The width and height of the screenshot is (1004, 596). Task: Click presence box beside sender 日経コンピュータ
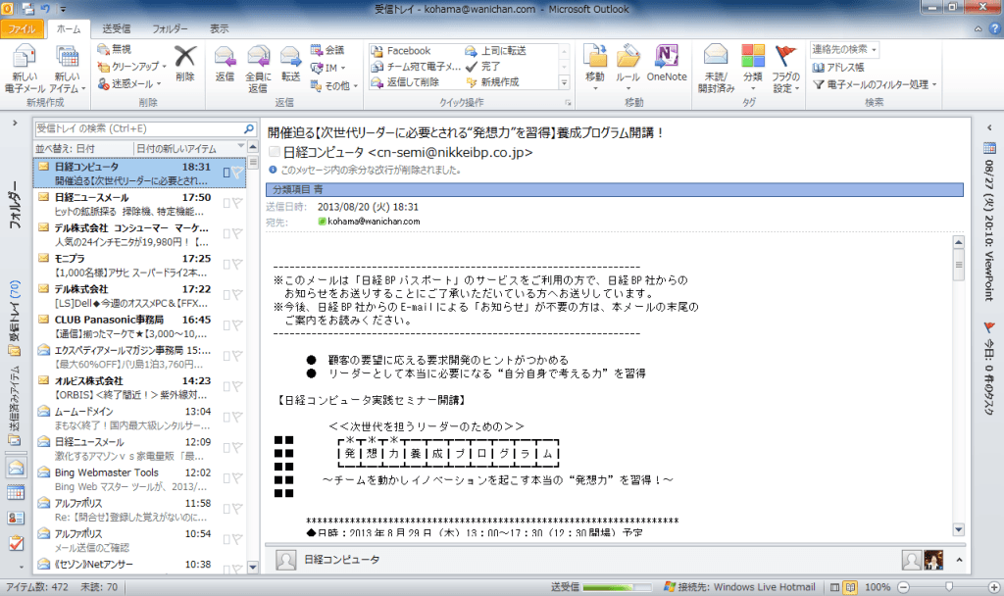275,152
